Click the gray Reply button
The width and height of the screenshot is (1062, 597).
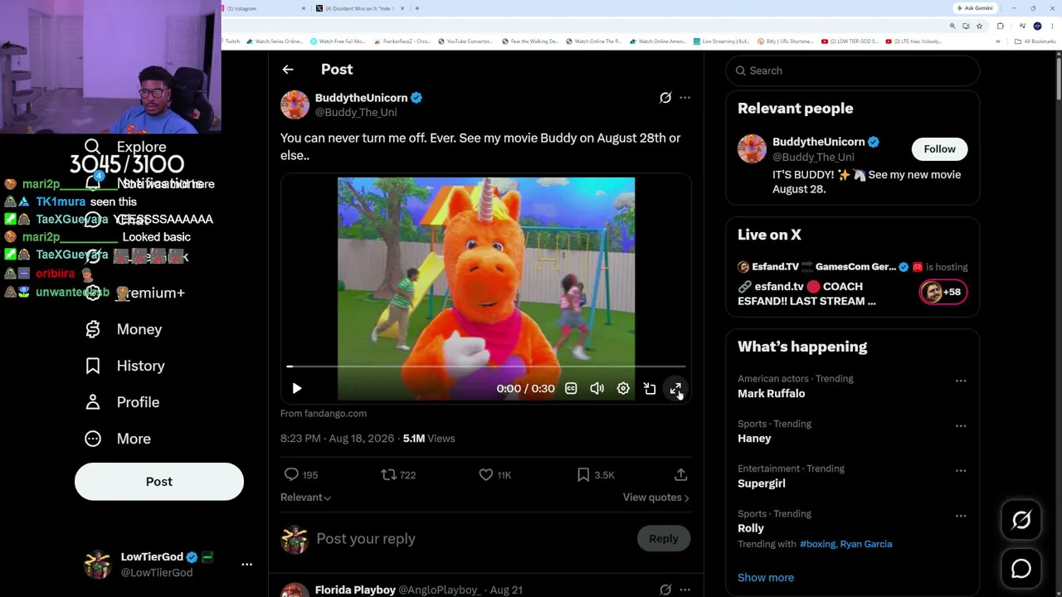click(x=664, y=539)
